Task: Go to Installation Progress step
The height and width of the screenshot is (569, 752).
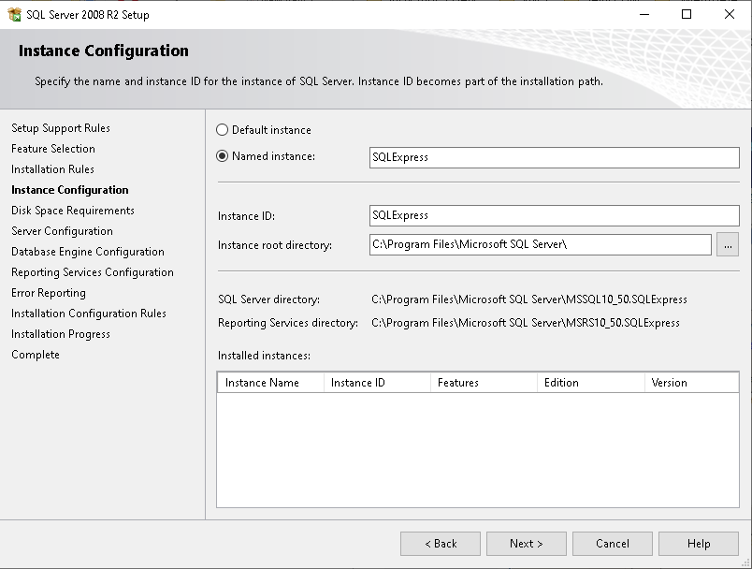Action: pyautogui.click(x=61, y=334)
